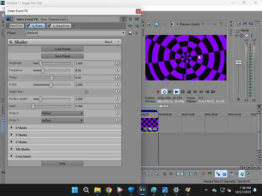Toggle Lock Envelopes to Events
Viewport: 262px width, 196px height.
[242, 174]
